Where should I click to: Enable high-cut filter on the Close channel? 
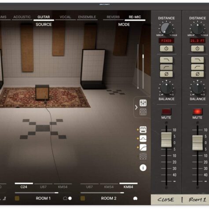(x=166, y=60)
